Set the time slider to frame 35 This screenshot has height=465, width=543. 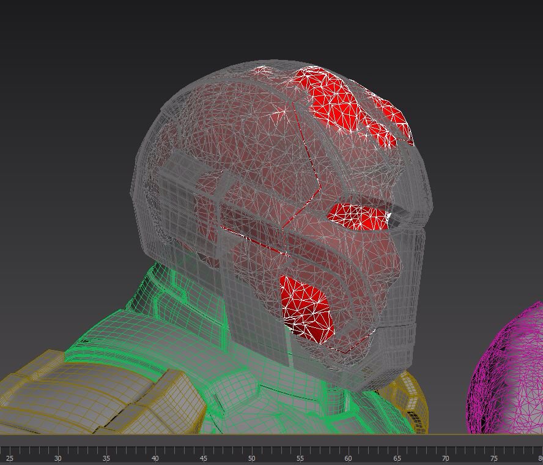tap(106, 458)
